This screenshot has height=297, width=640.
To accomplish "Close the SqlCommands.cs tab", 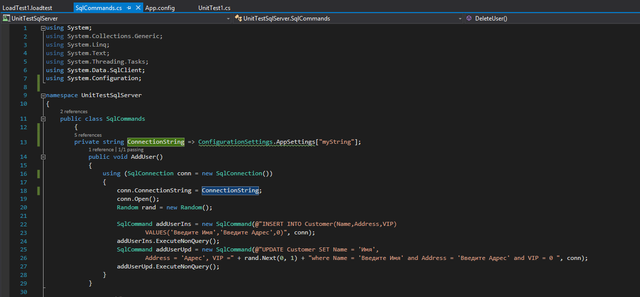I will click(x=138, y=9).
